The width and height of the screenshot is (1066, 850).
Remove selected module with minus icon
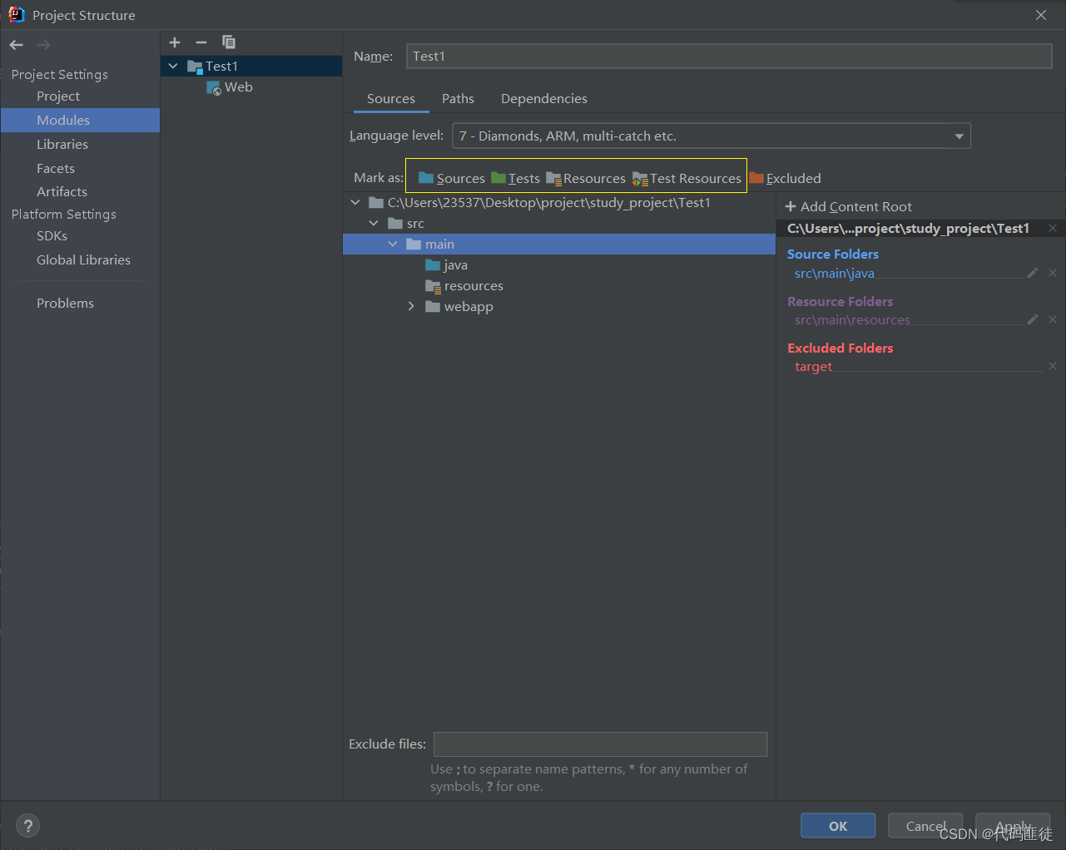pos(201,42)
